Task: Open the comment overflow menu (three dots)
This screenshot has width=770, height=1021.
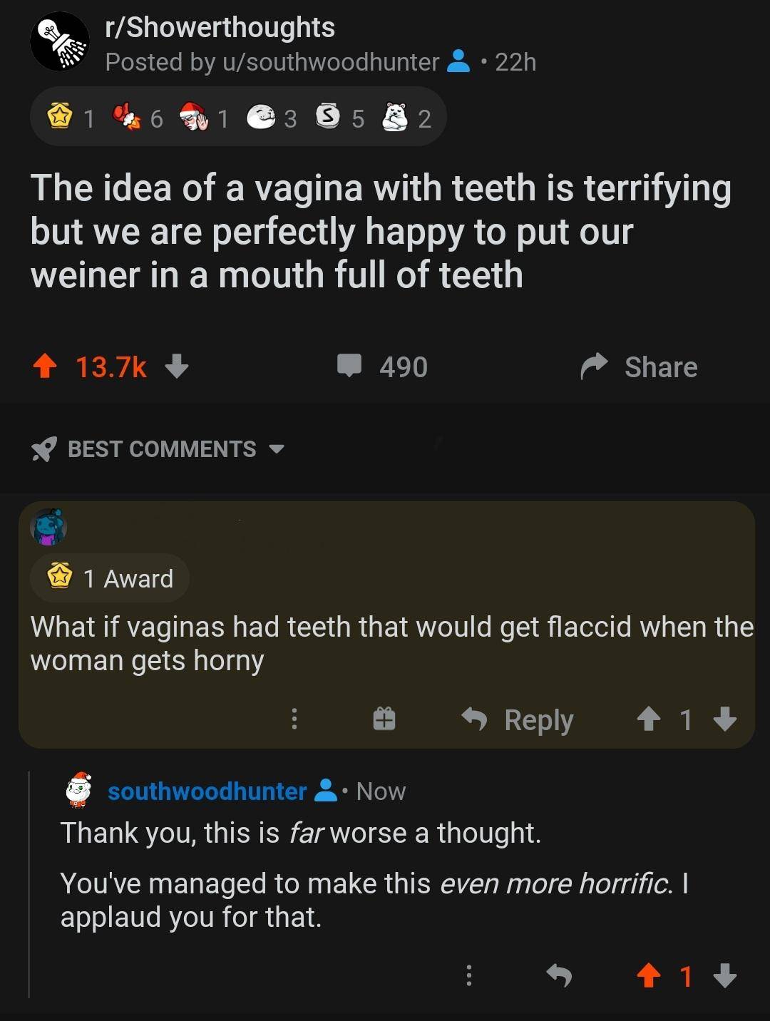Action: pyautogui.click(x=295, y=719)
